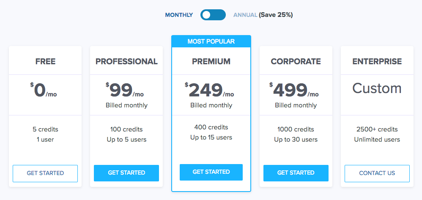The image size is (422, 200).
Task: Select the ENTERPRISE plan heading
Action: (377, 61)
